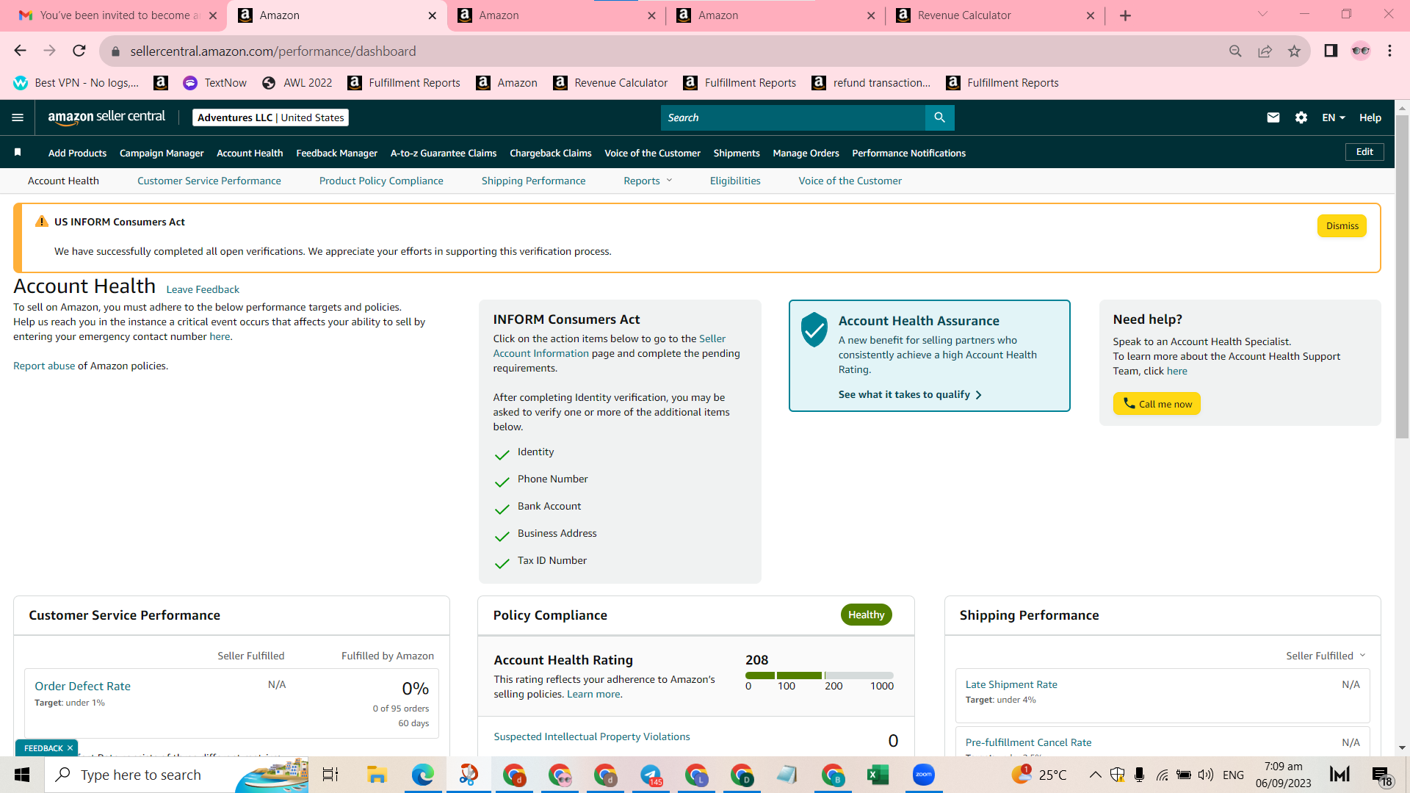Switch to the Gmail invitation browser tab
1410x793 pixels.
pyautogui.click(x=117, y=15)
